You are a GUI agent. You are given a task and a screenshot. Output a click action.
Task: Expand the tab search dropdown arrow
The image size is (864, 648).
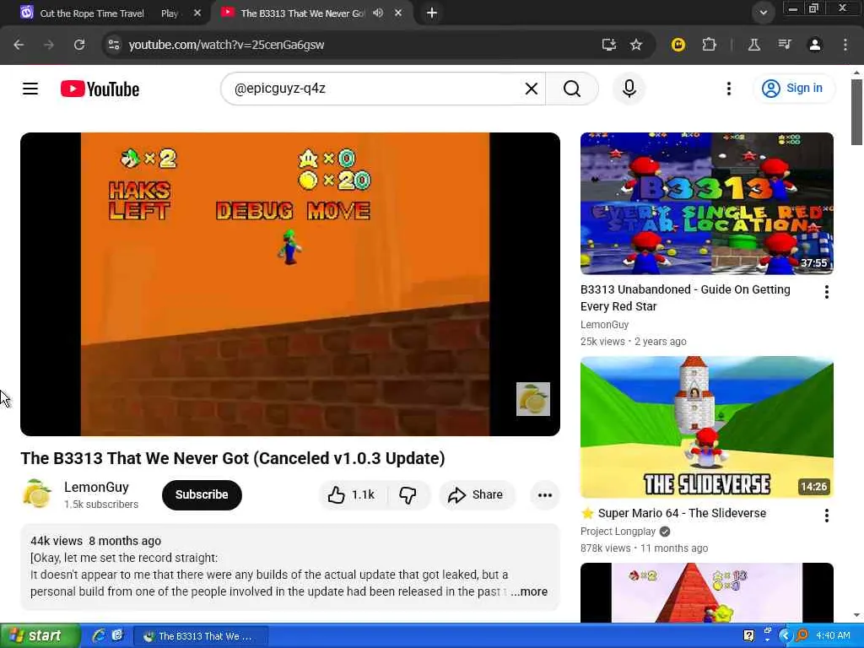coord(763,13)
